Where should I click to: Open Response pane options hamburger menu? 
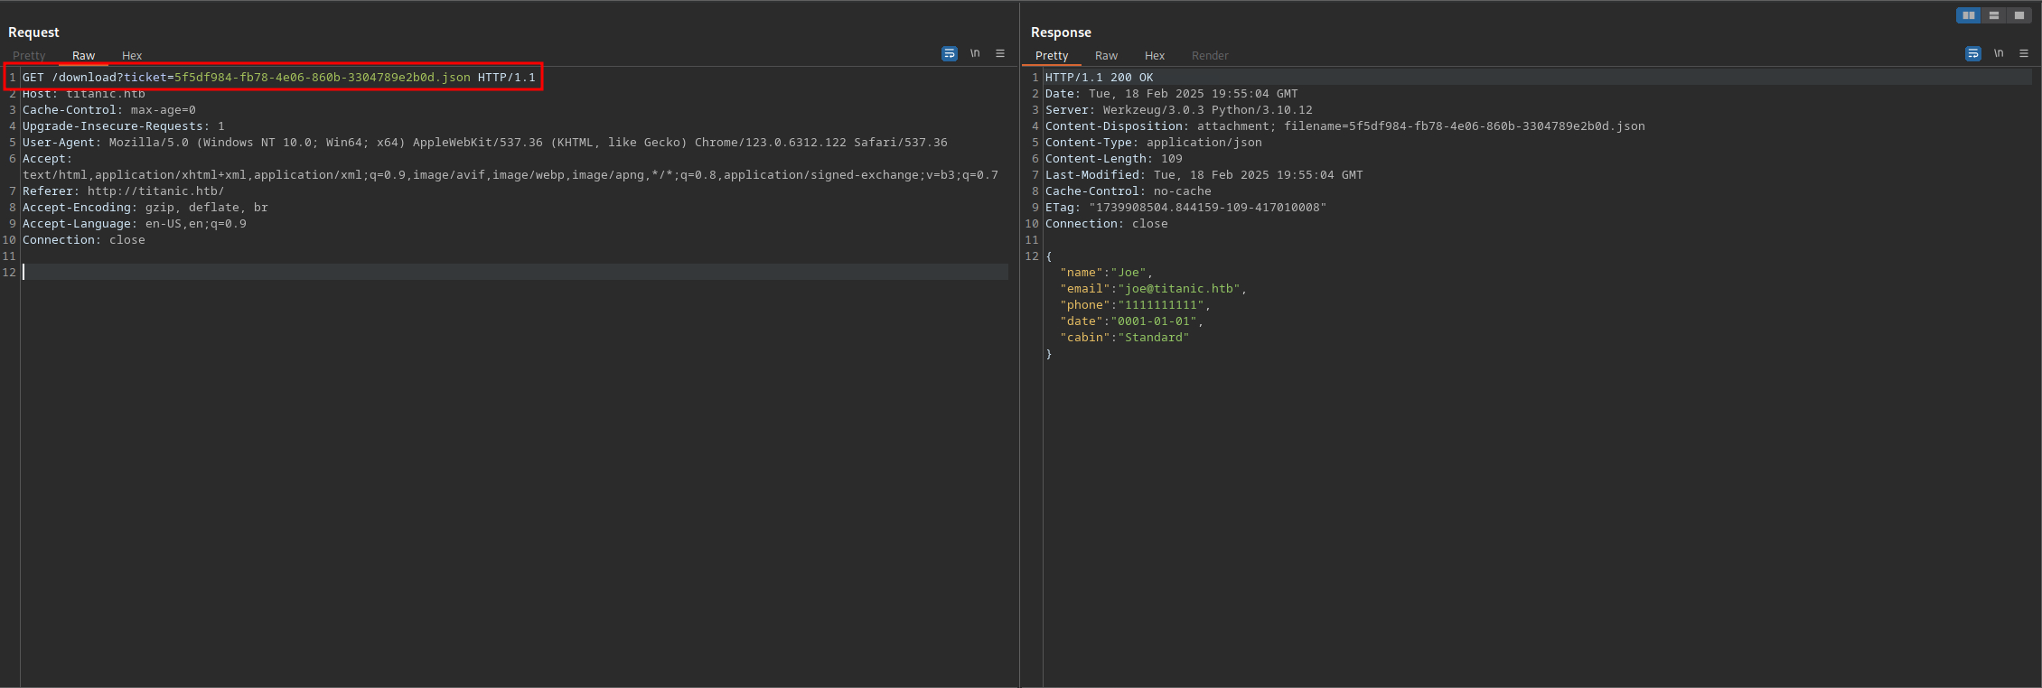point(2024,53)
